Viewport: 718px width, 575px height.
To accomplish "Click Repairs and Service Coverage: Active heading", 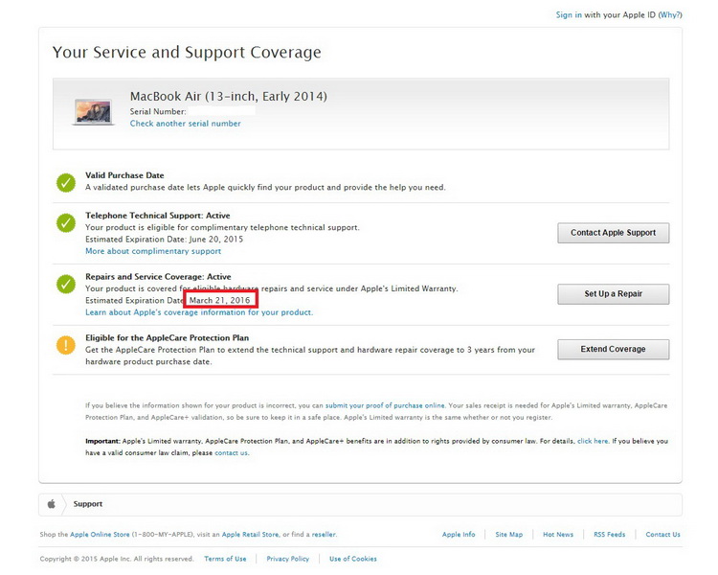I will click(x=158, y=277).
